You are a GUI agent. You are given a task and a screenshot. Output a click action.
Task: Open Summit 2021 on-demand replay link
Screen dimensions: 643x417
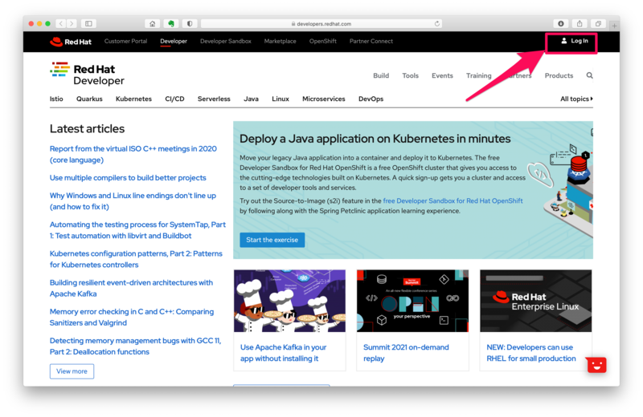tap(406, 353)
